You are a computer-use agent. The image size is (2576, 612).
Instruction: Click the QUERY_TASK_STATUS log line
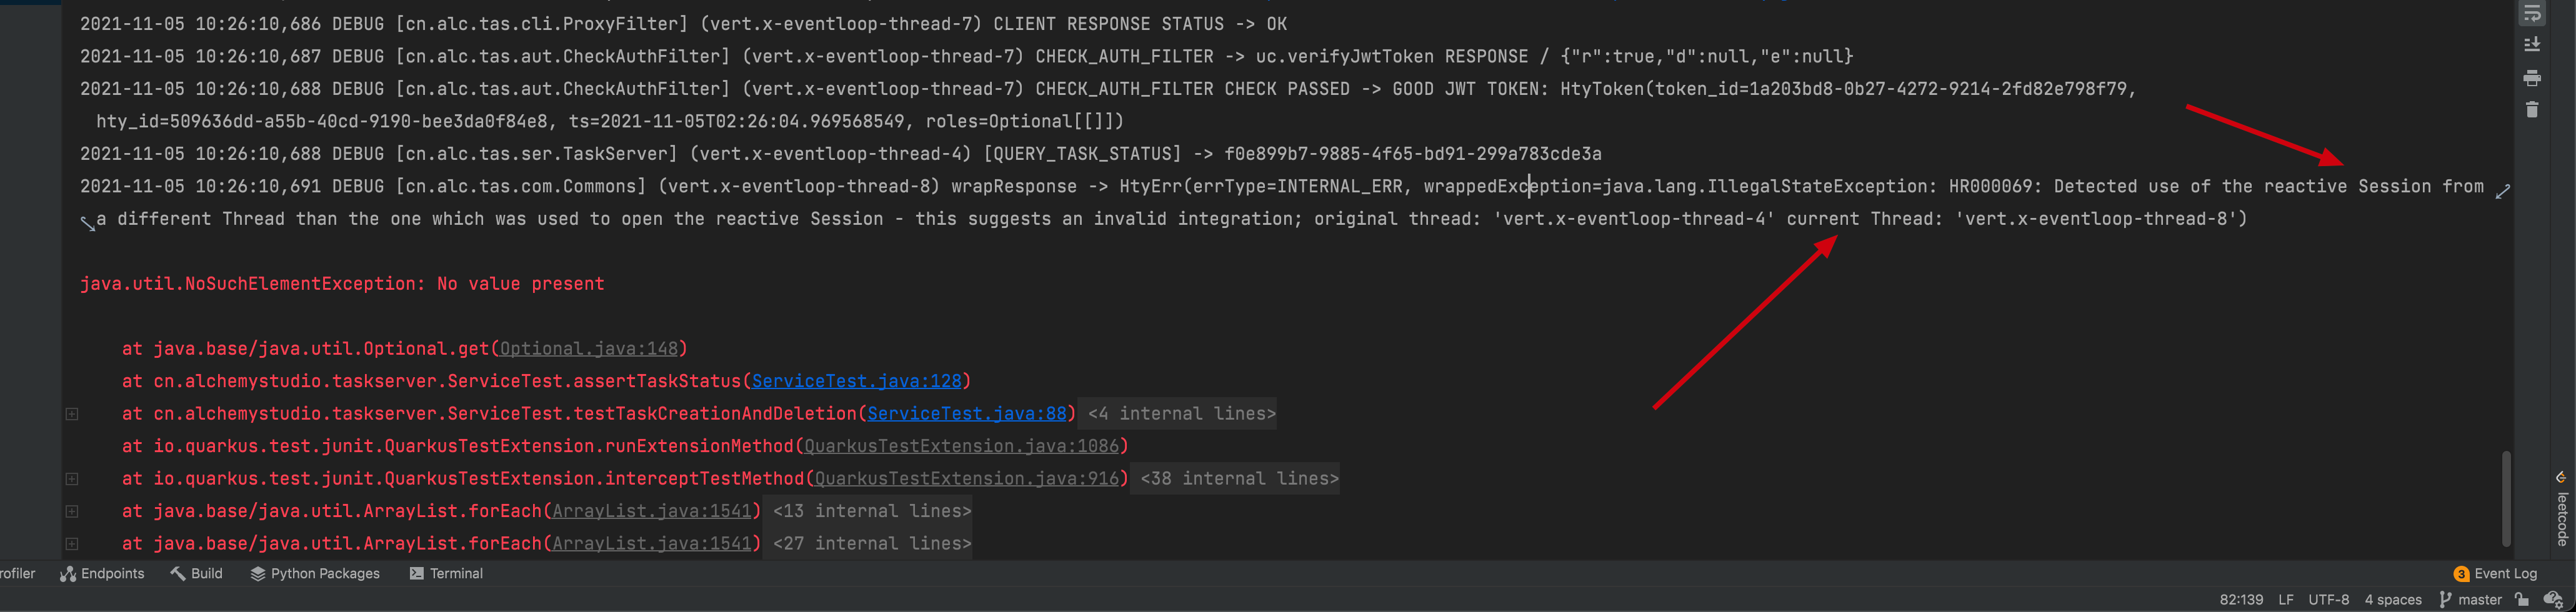pyautogui.click(x=840, y=154)
